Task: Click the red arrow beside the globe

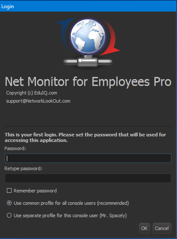Action: [111, 38]
